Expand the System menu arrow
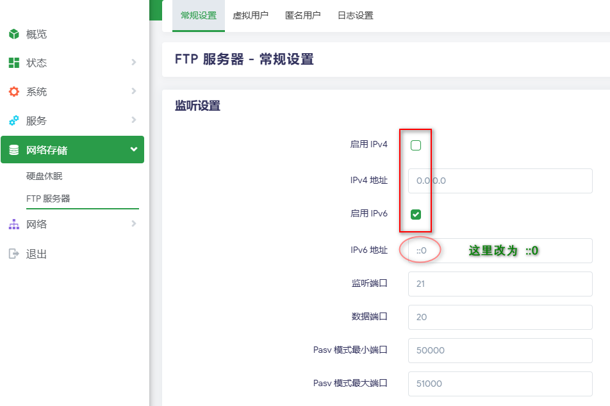 [x=133, y=91]
